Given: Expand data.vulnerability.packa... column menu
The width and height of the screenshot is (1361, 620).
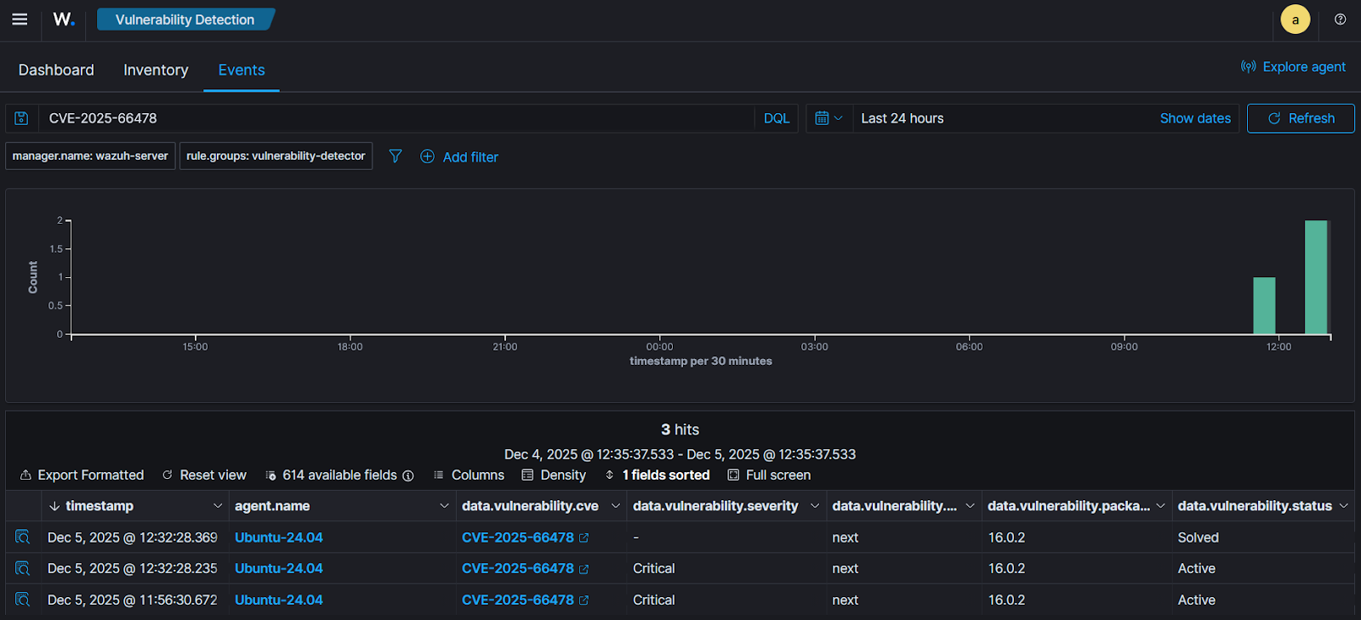Looking at the screenshot, I should [1160, 506].
